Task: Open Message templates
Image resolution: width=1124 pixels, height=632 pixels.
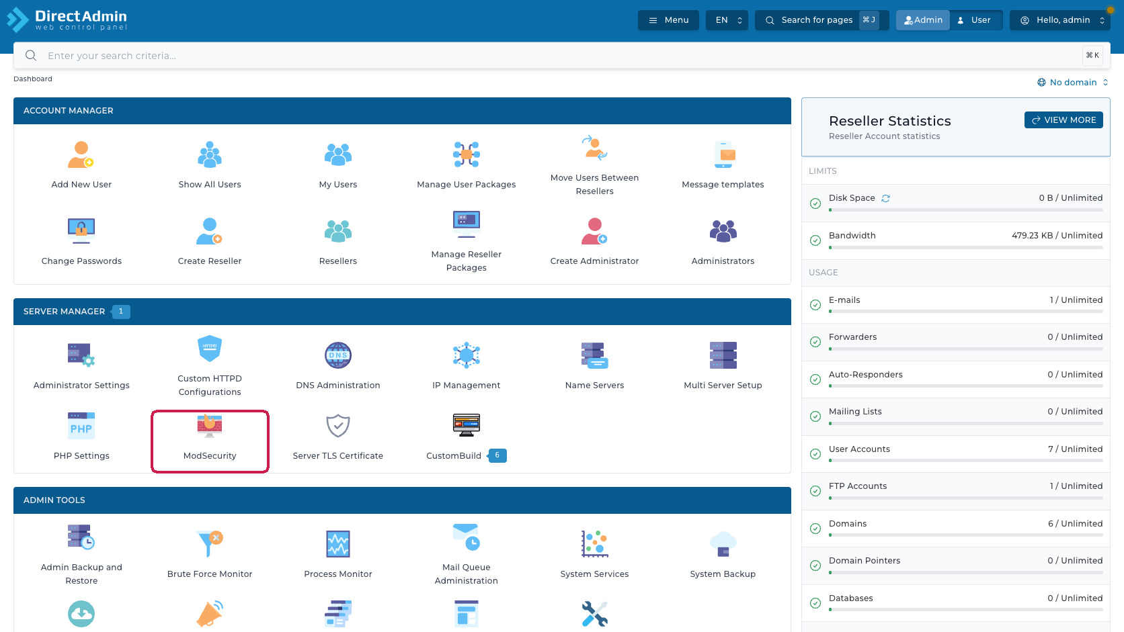Action: [723, 166]
